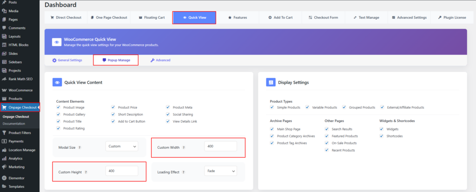The image size is (476, 192).
Task: Click the Product Filters sidebar icon
Action: tap(4, 133)
